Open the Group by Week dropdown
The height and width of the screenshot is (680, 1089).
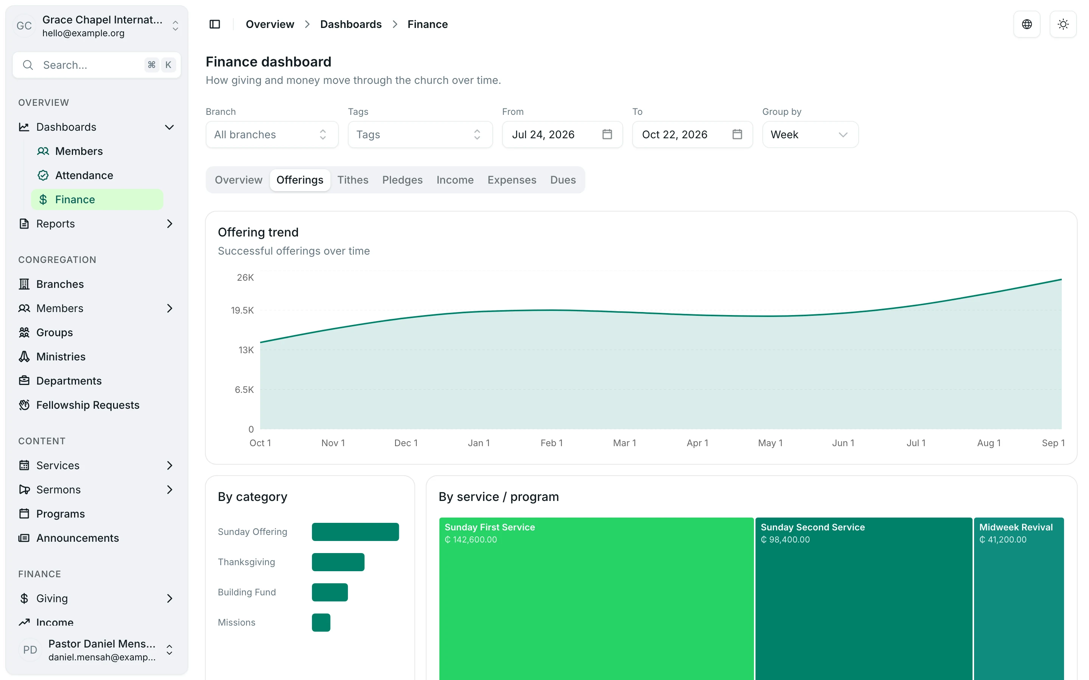tap(810, 134)
